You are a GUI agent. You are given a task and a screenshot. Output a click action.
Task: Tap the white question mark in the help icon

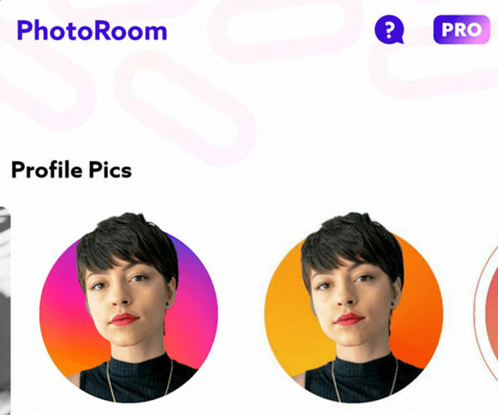[389, 30]
